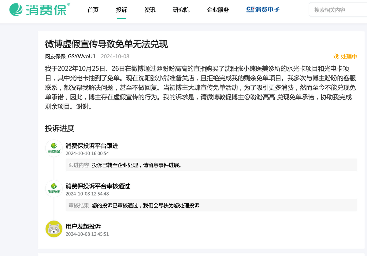Click the 消费保 logo in header
367x256 pixels.
(x=39, y=9)
